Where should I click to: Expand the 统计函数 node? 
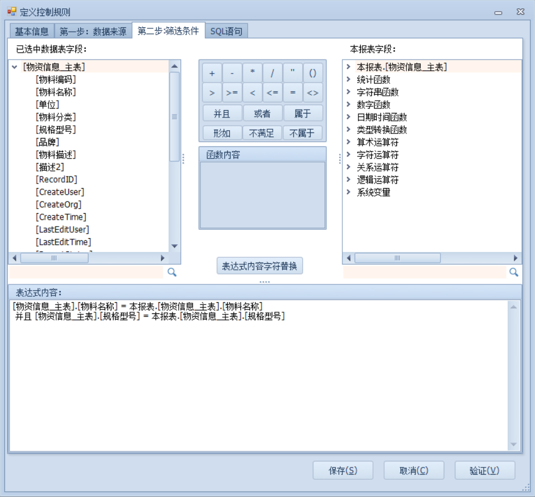tap(349, 80)
